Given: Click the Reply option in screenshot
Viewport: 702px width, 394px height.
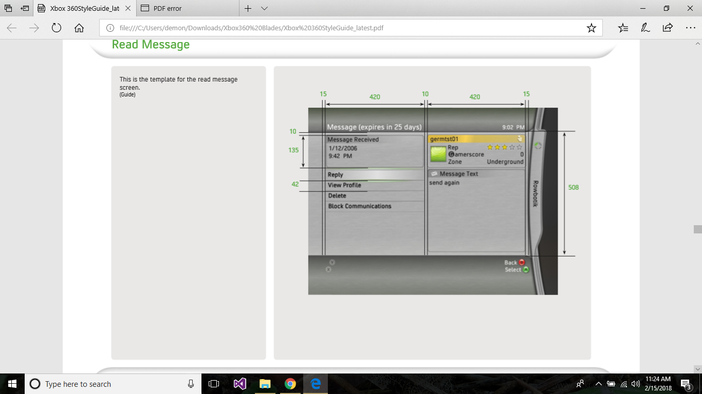Looking at the screenshot, I should click(336, 175).
